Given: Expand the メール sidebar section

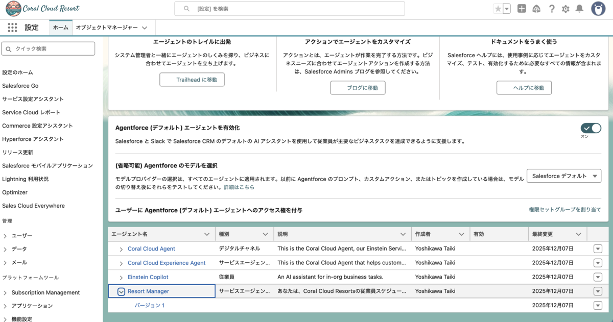Looking at the screenshot, I should (x=5, y=262).
